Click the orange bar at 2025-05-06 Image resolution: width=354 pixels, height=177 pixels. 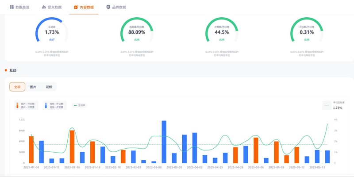[x=256, y=150]
